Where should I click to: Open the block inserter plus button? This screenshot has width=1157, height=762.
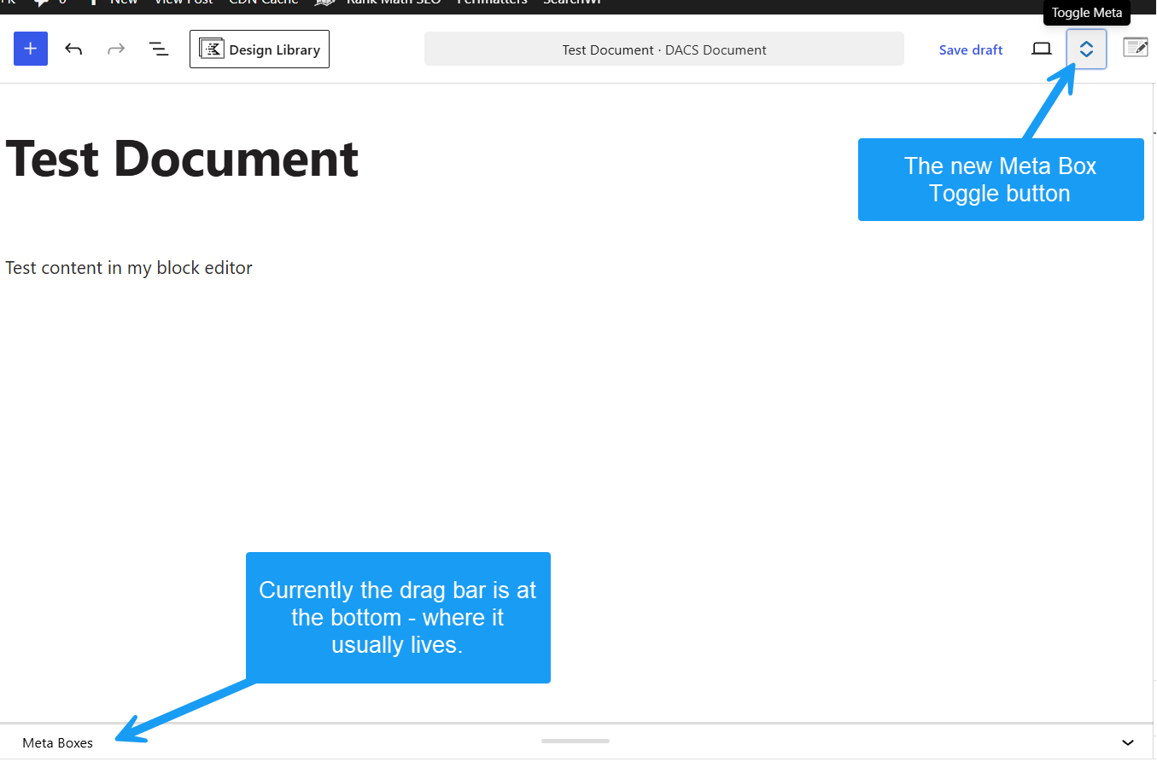pyautogui.click(x=31, y=49)
